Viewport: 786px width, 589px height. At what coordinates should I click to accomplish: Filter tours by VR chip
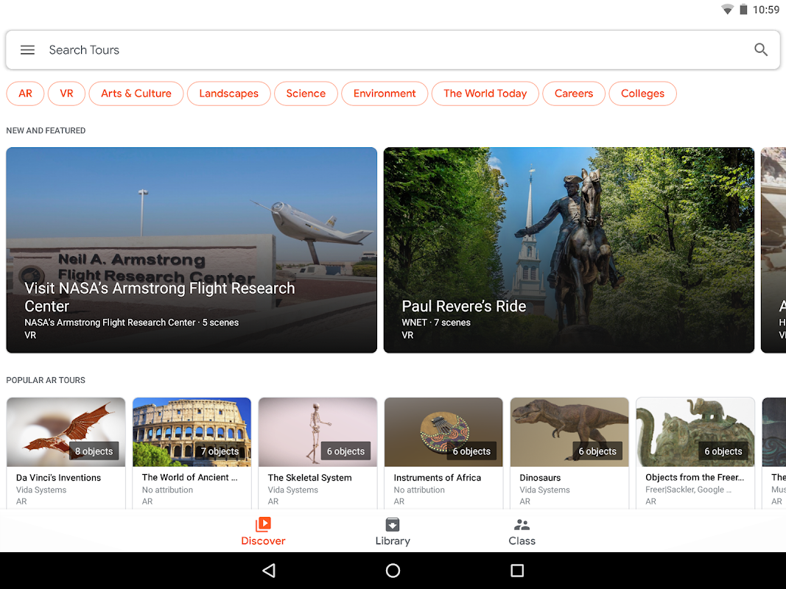point(66,94)
